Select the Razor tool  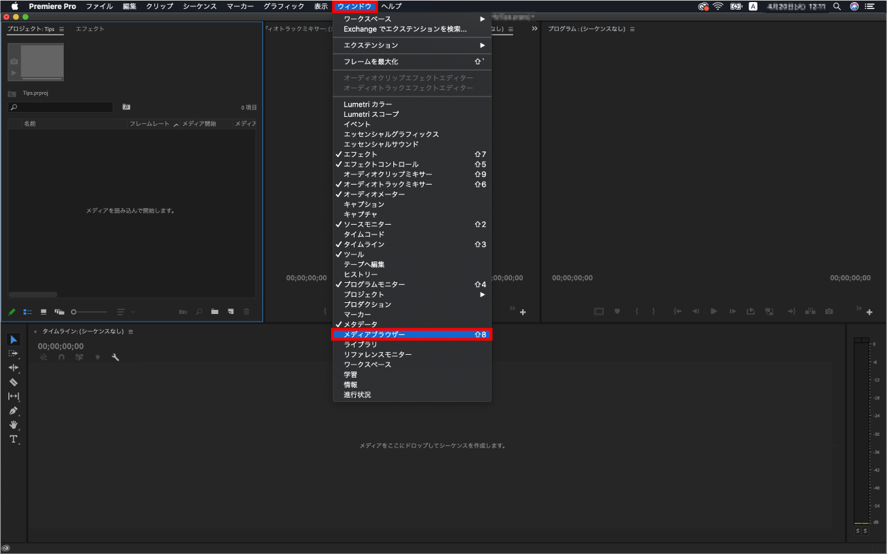pos(13,382)
